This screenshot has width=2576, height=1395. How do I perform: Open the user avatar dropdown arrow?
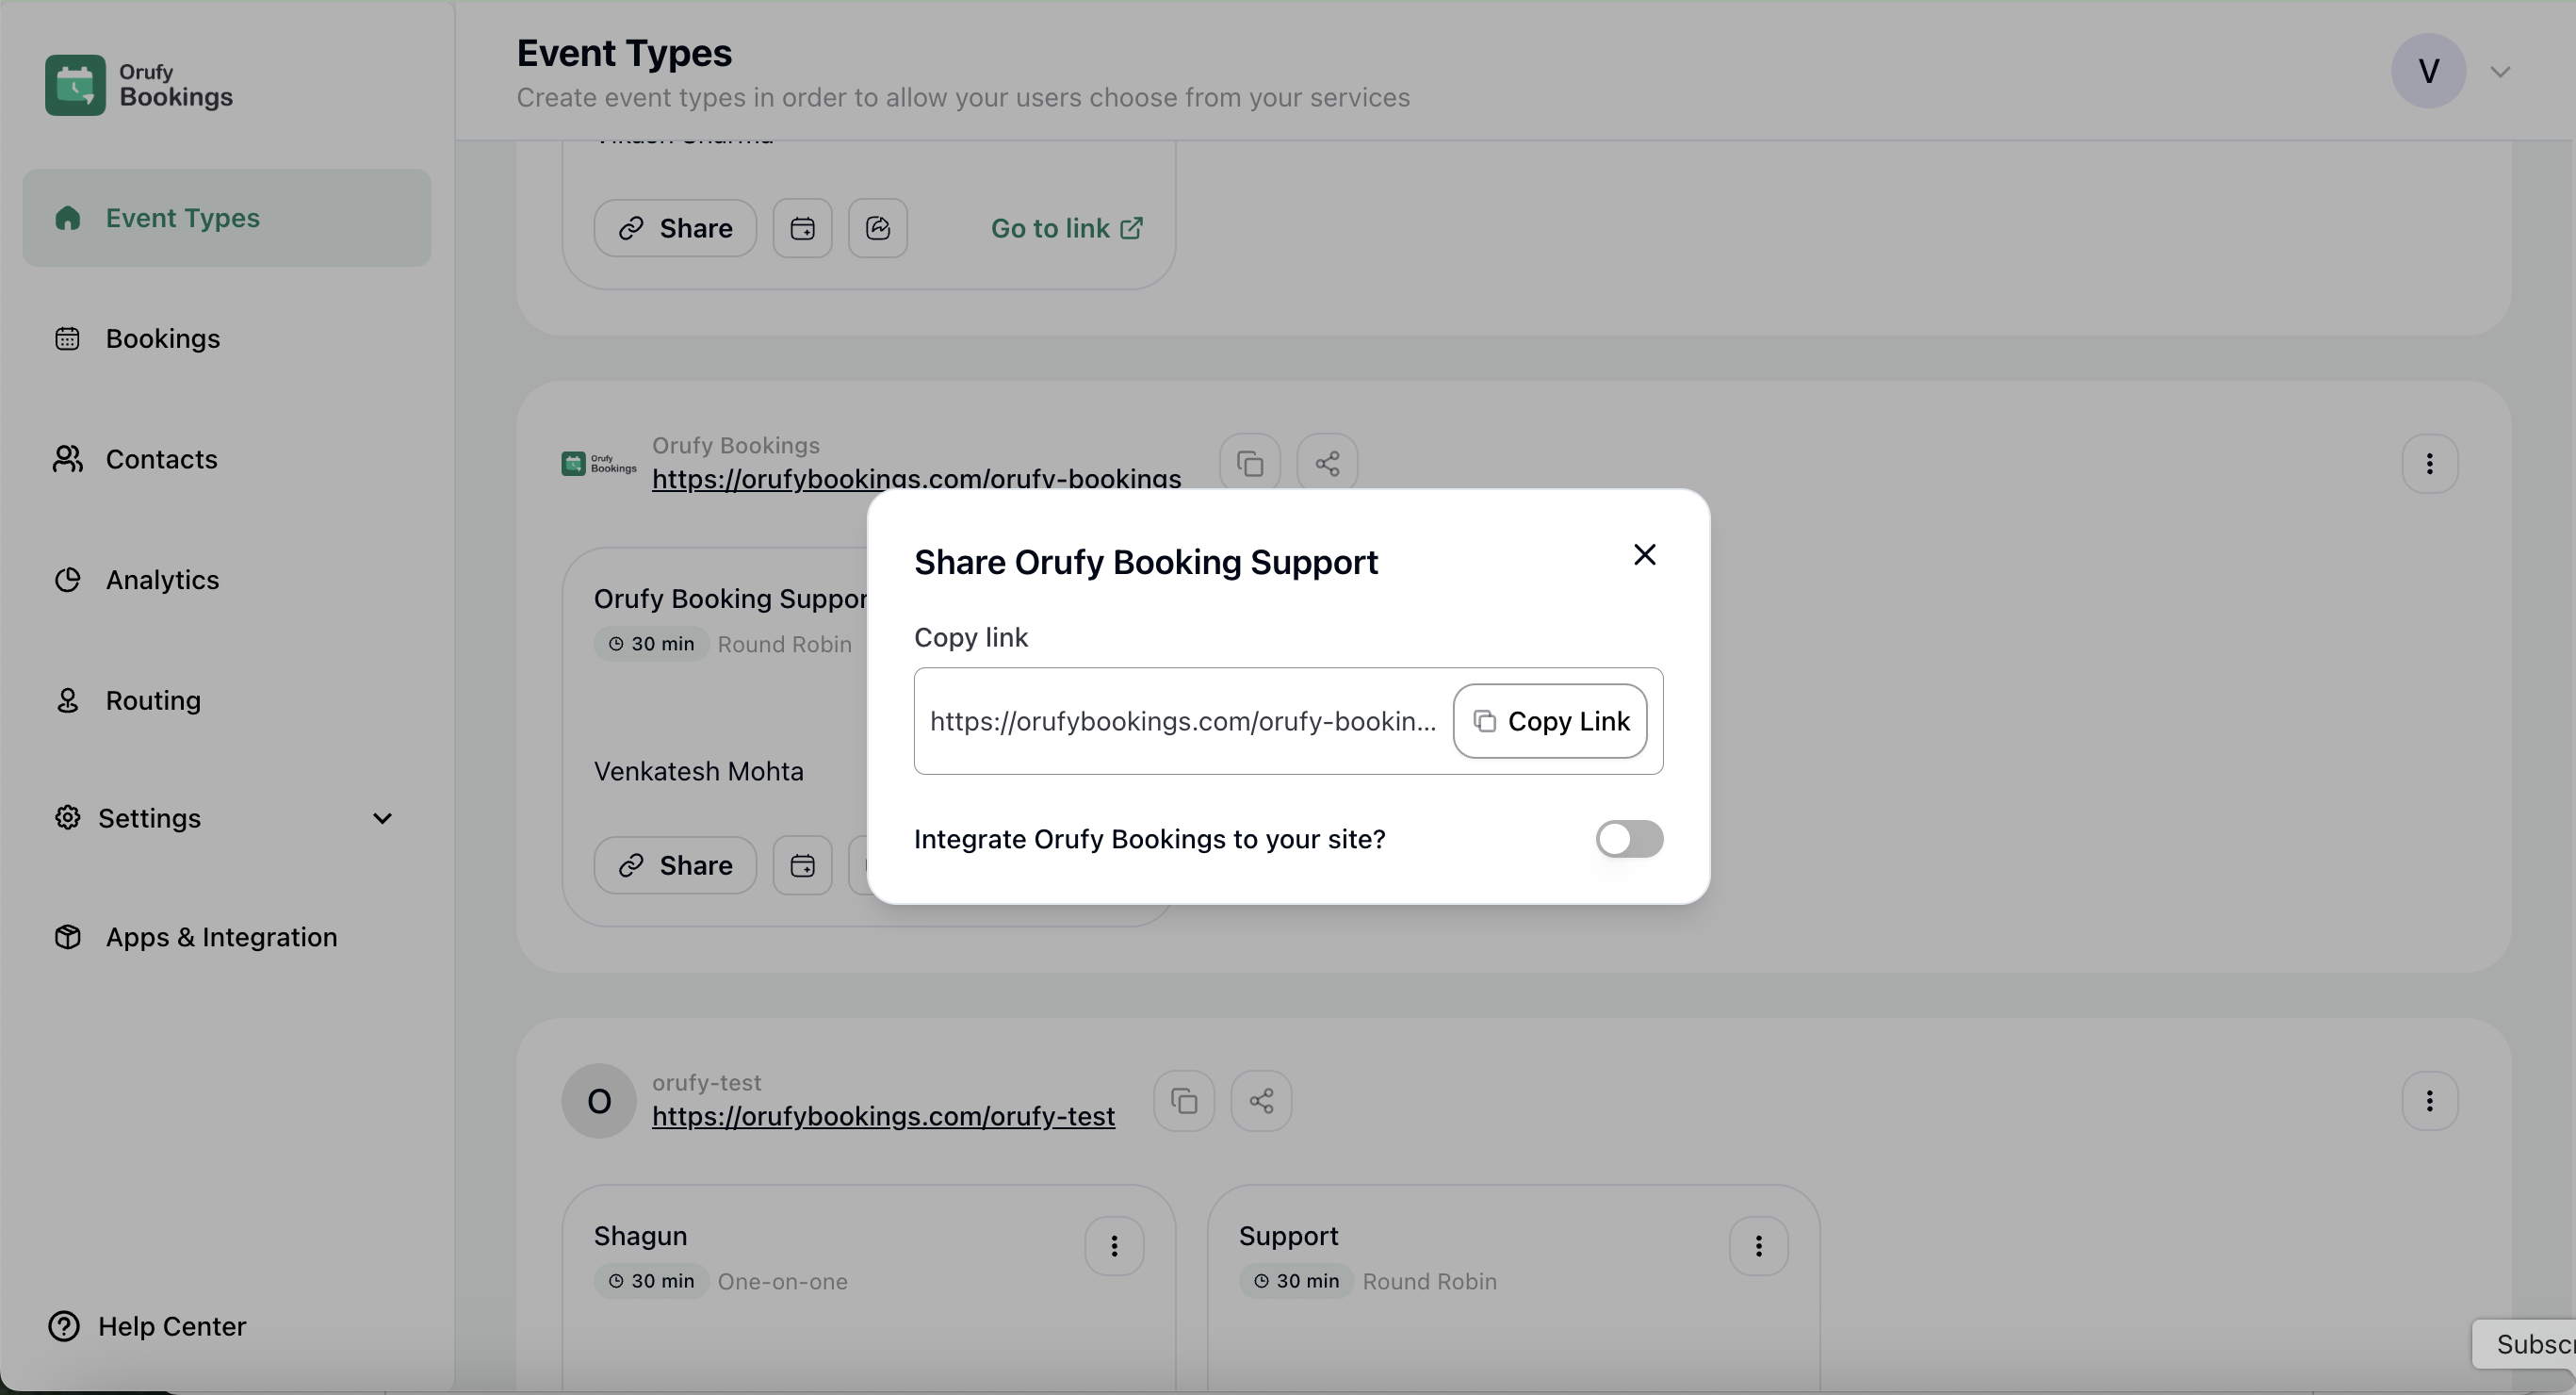pyautogui.click(x=2500, y=72)
